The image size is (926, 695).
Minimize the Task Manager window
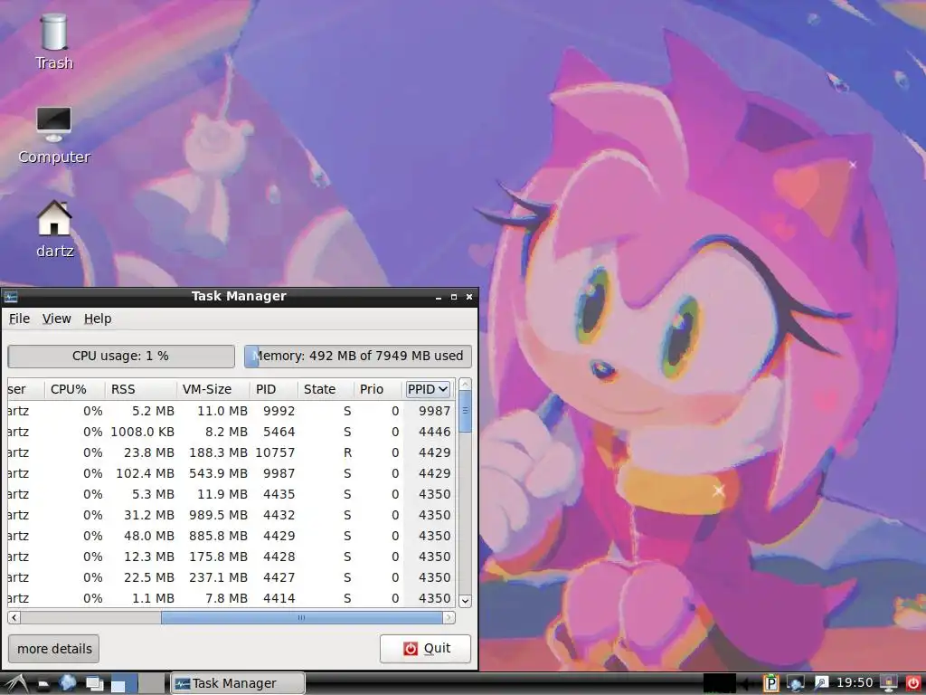(439, 297)
